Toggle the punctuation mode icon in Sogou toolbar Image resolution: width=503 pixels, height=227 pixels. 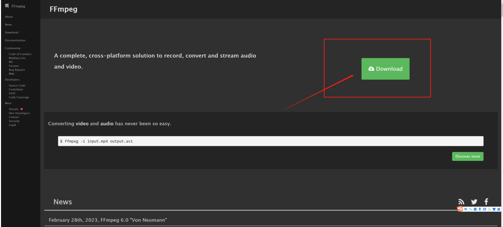[470, 209]
